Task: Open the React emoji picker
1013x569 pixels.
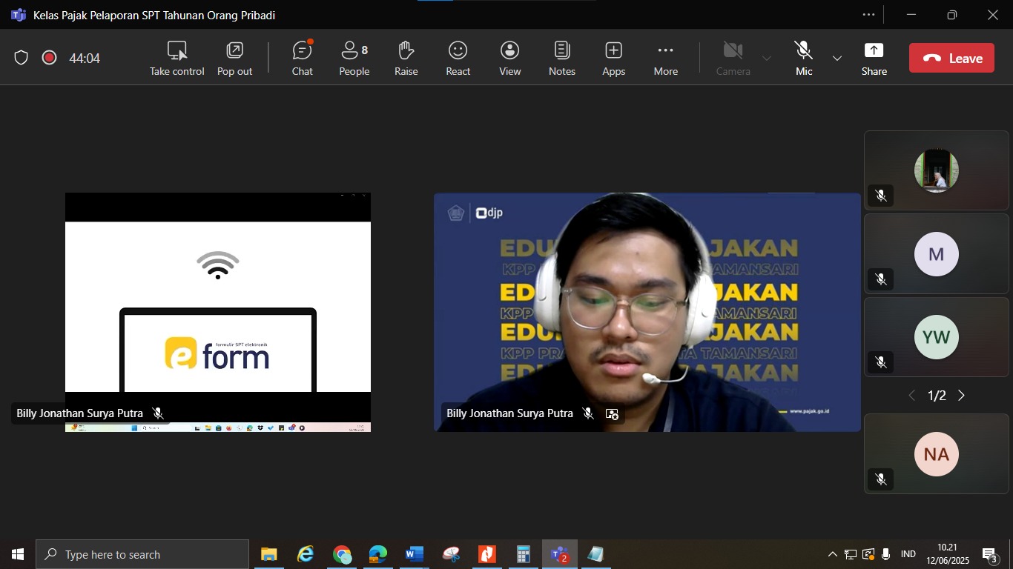Action: pyautogui.click(x=458, y=58)
